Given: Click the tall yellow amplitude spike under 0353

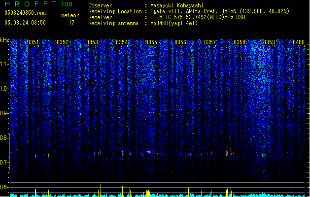Looking at the screenshot, I should pyautogui.click(x=101, y=190).
